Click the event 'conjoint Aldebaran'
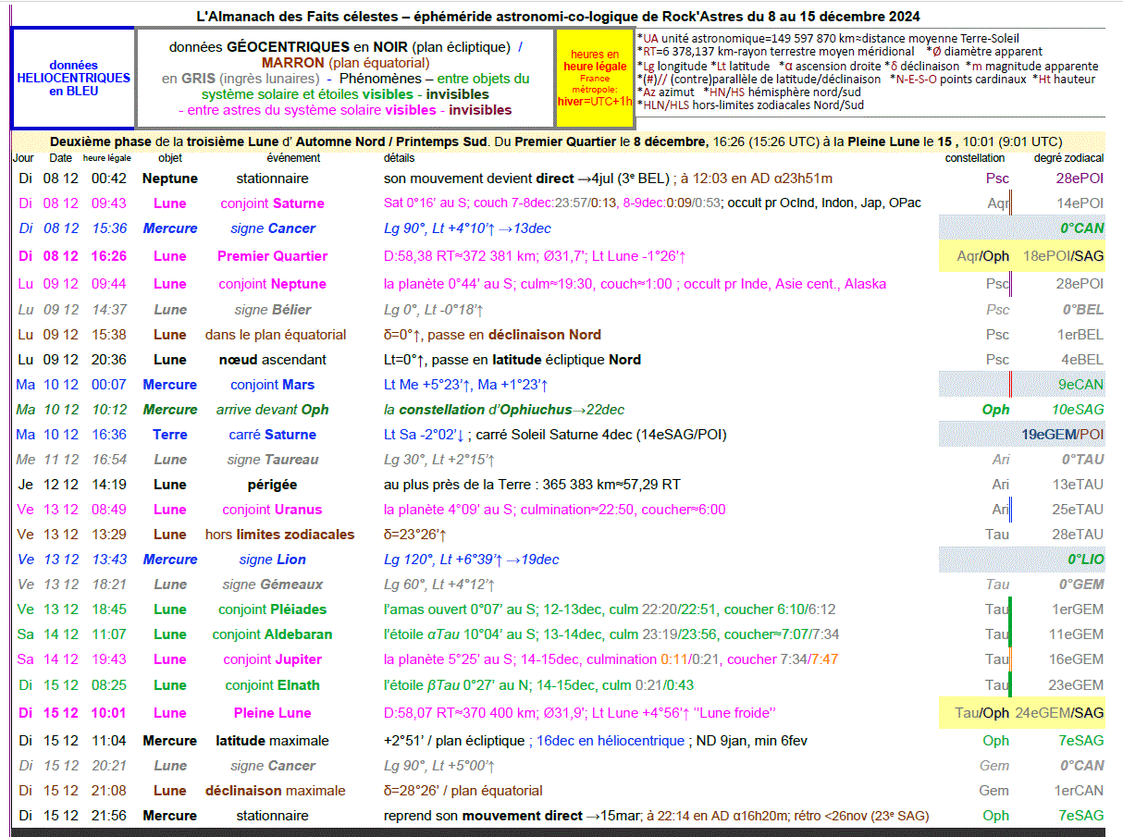The image size is (1123, 837). 272,634
